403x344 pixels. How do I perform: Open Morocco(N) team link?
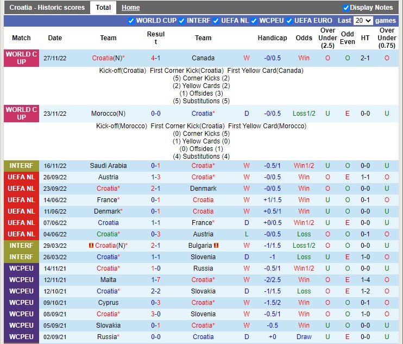click(x=108, y=114)
